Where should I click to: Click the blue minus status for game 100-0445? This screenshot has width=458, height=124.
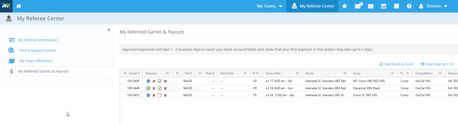point(148,81)
